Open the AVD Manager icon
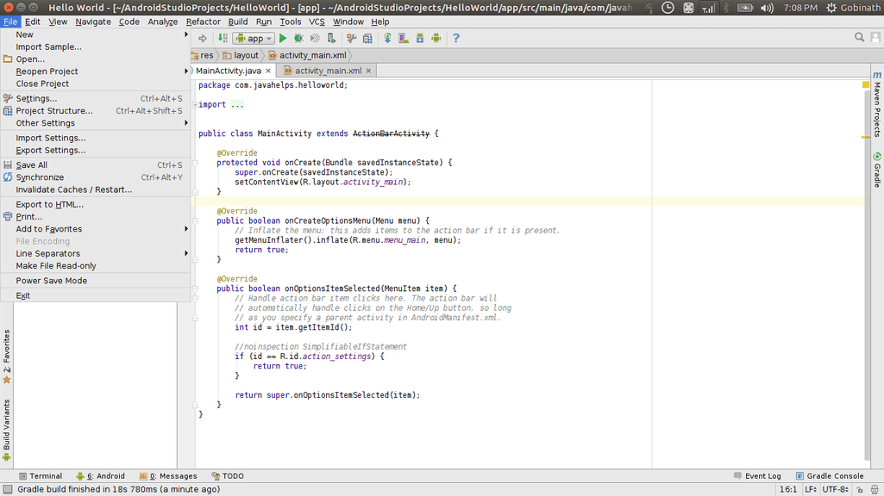Image resolution: width=884 pixels, height=496 pixels. [404, 38]
